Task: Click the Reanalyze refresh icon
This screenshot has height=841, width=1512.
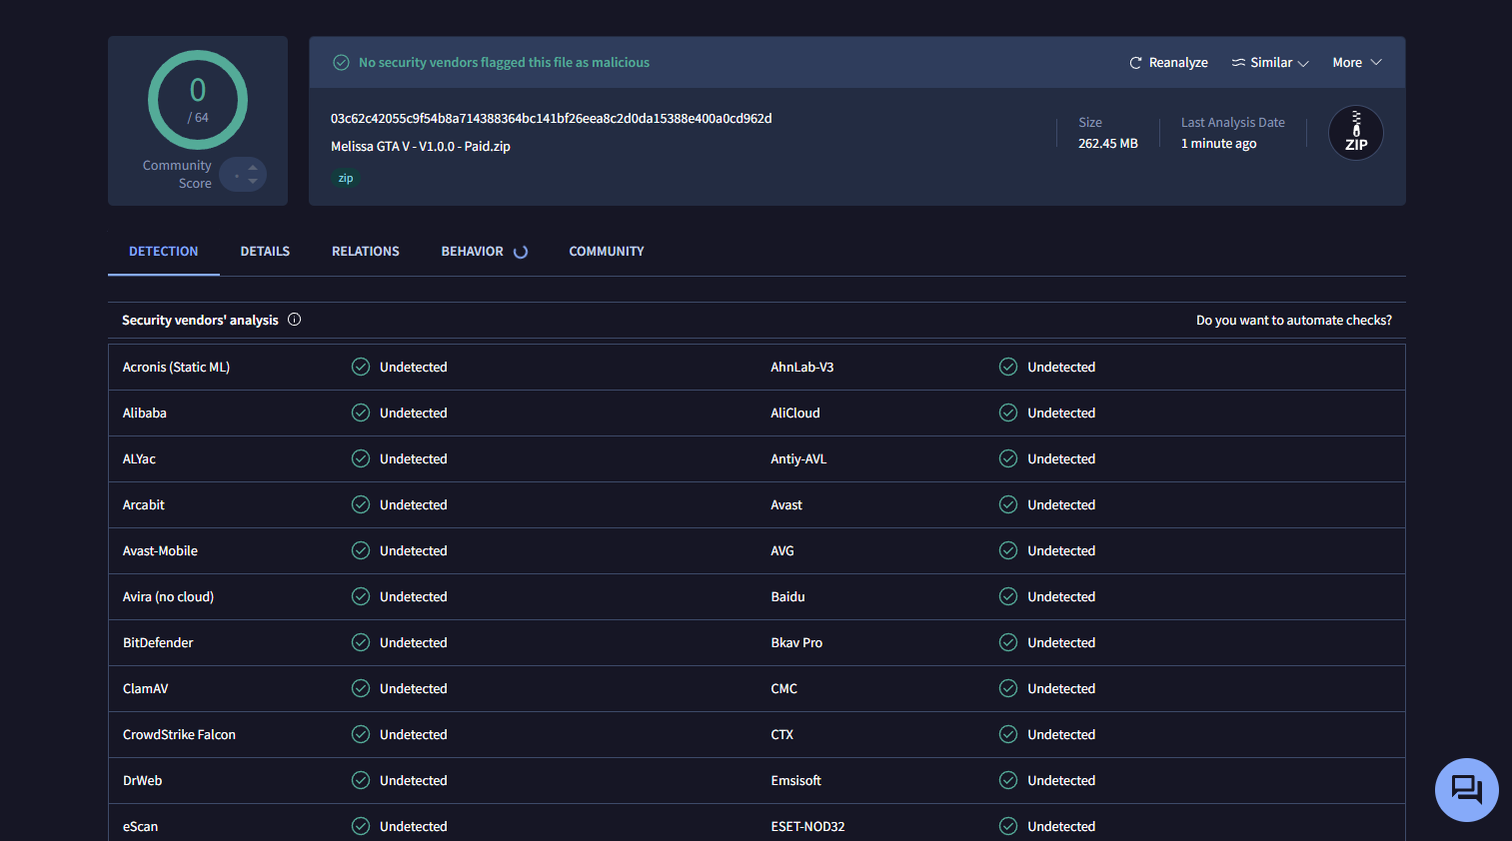Action: tap(1135, 63)
